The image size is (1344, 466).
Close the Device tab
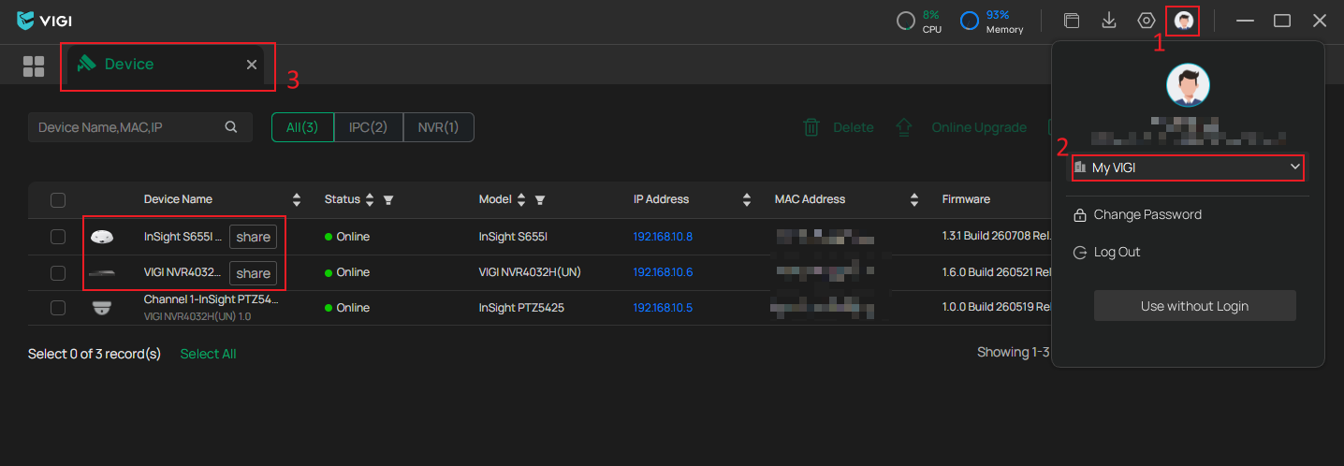pos(252,65)
